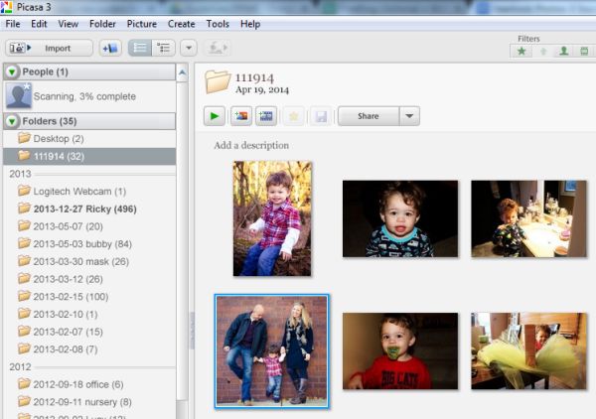Click the Share button
596x419 pixels.
368,116
